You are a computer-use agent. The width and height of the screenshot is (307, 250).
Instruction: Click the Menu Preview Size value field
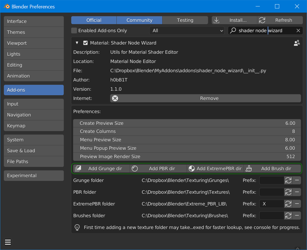[x=187, y=140]
